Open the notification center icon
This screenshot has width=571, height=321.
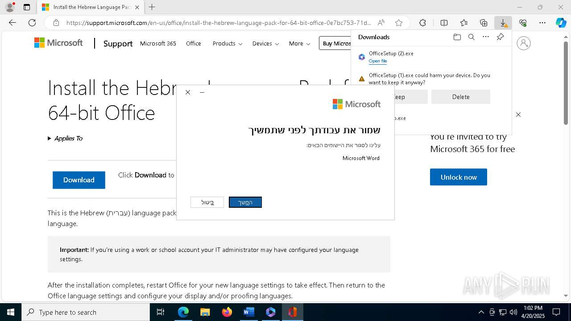tap(556, 312)
